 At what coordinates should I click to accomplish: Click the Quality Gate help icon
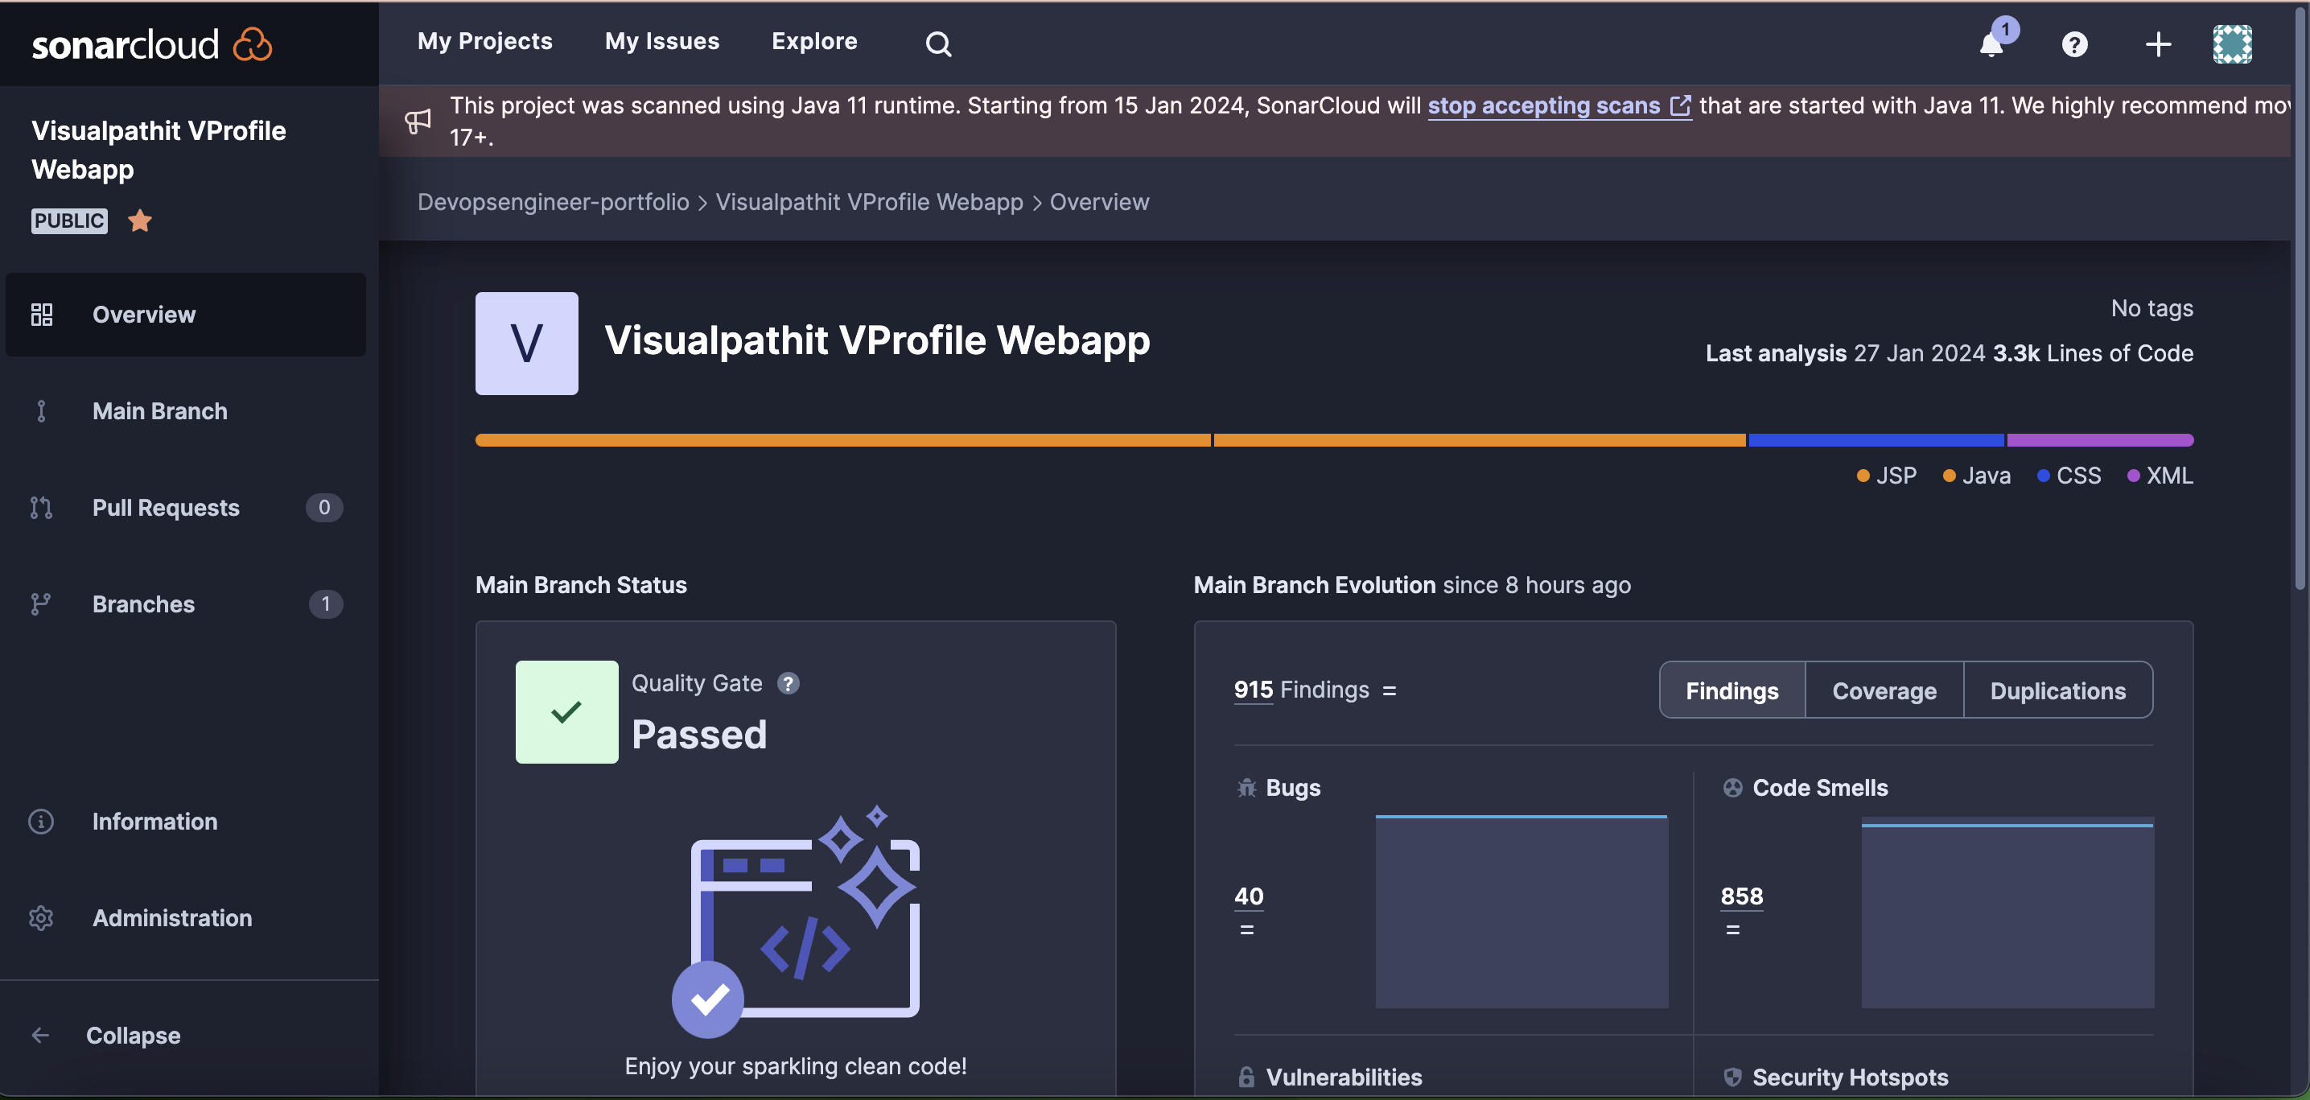tap(788, 683)
